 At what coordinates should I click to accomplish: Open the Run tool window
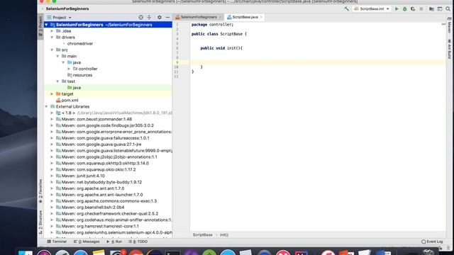point(114,242)
